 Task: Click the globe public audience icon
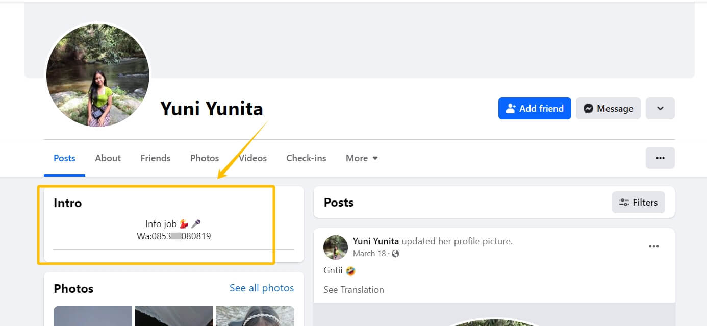pos(395,254)
